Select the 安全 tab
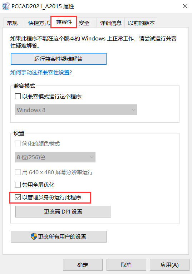 [84, 23]
